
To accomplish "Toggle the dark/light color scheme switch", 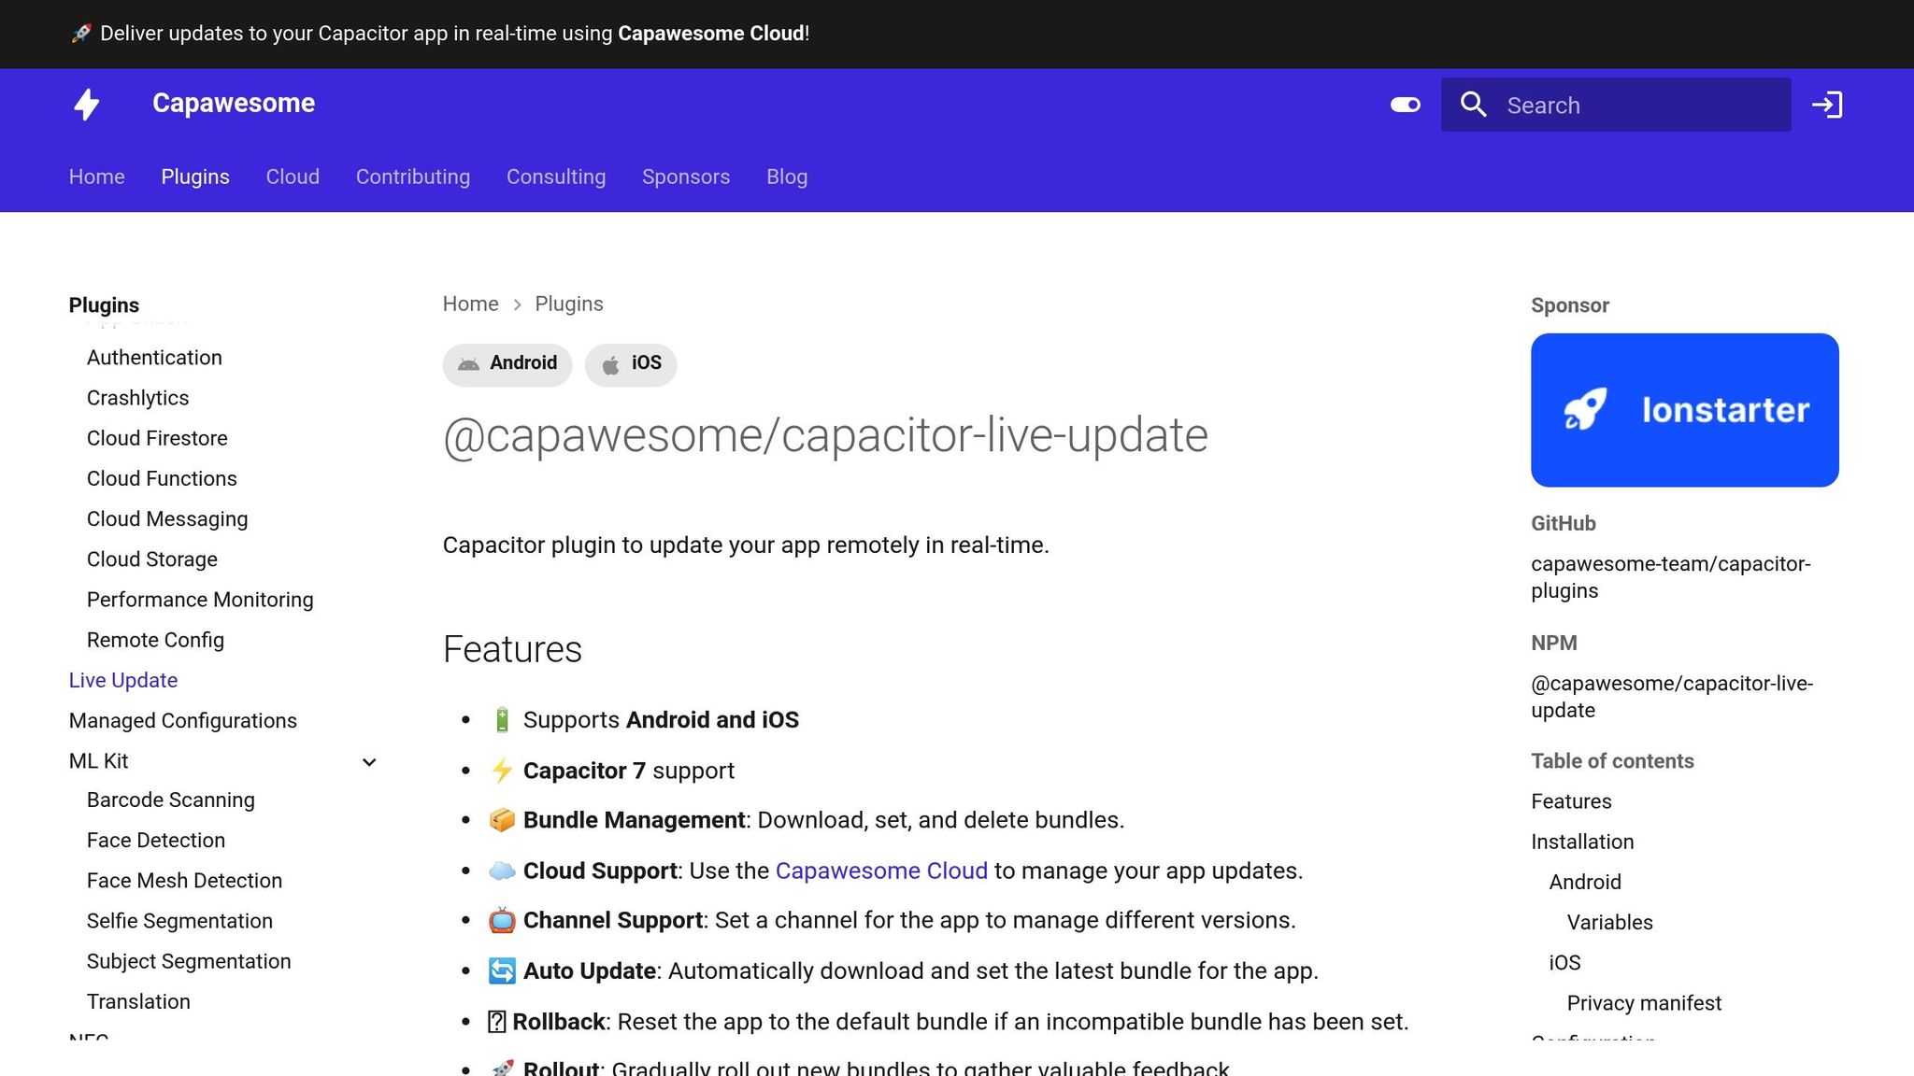I will [1405, 105].
